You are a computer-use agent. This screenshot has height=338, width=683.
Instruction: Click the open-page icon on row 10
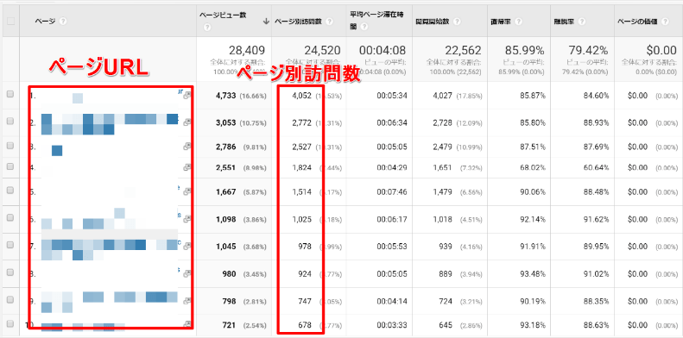(x=187, y=324)
